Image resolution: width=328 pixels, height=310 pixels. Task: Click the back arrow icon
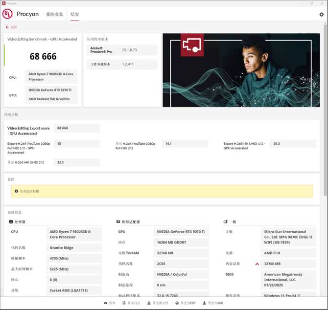[7, 27]
